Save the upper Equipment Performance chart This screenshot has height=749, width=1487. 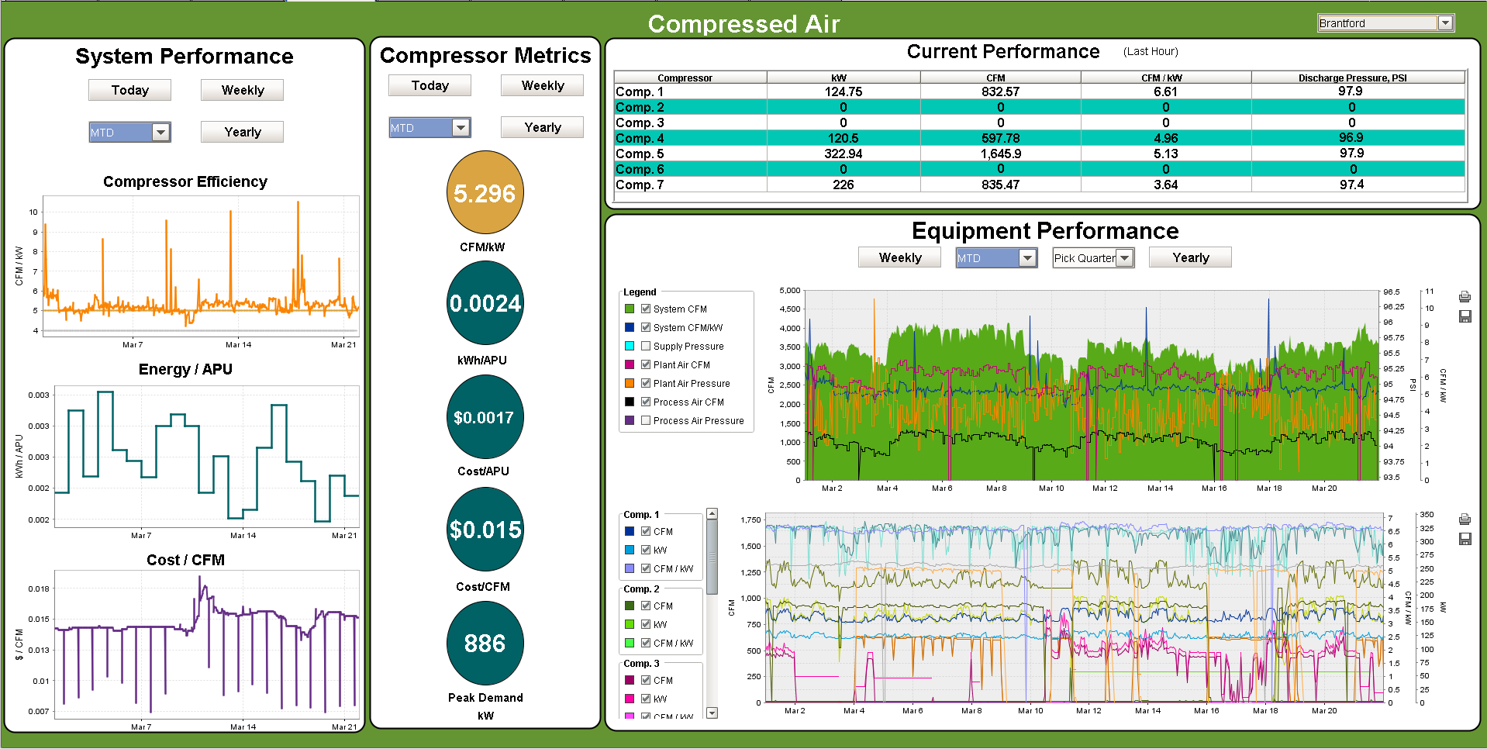(x=1465, y=316)
